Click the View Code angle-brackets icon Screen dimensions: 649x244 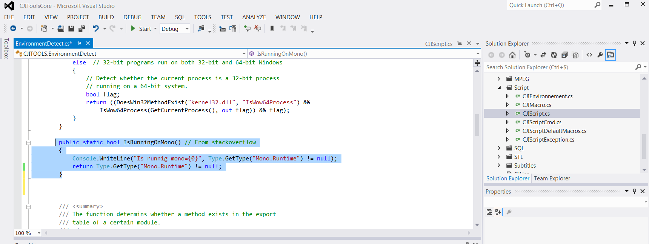(589, 55)
